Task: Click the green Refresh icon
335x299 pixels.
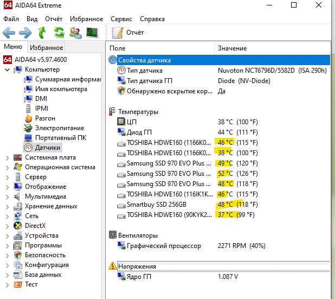Action: 59,33
